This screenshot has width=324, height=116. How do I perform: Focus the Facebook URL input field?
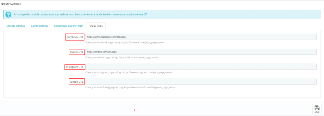201,37
